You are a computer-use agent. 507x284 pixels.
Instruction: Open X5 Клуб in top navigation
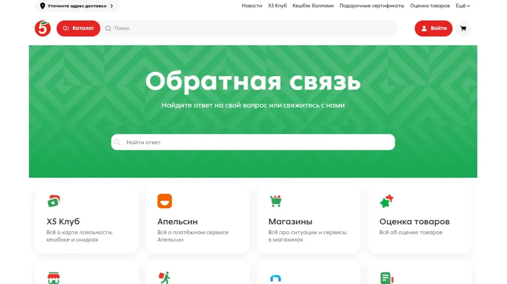point(277,6)
